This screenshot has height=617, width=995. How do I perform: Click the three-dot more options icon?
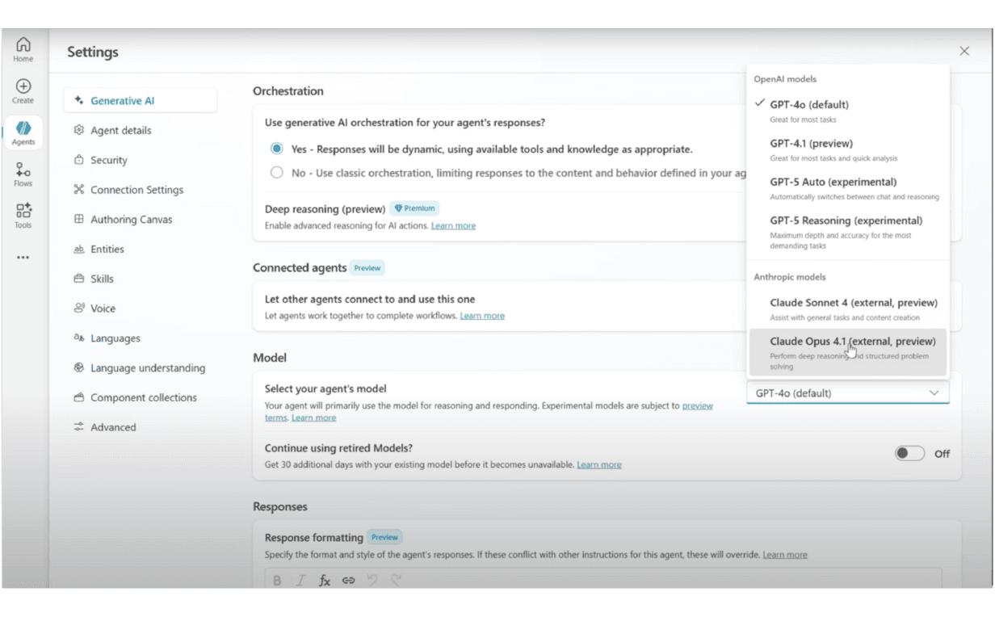pos(23,258)
